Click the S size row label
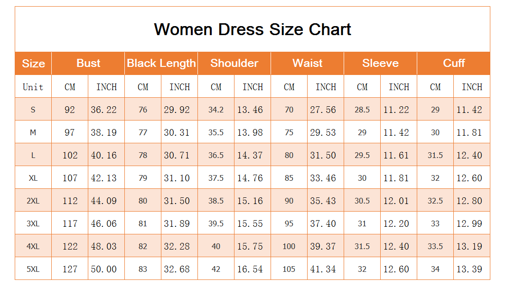The width and height of the screenshot is (506, 288). click(33, 110)
